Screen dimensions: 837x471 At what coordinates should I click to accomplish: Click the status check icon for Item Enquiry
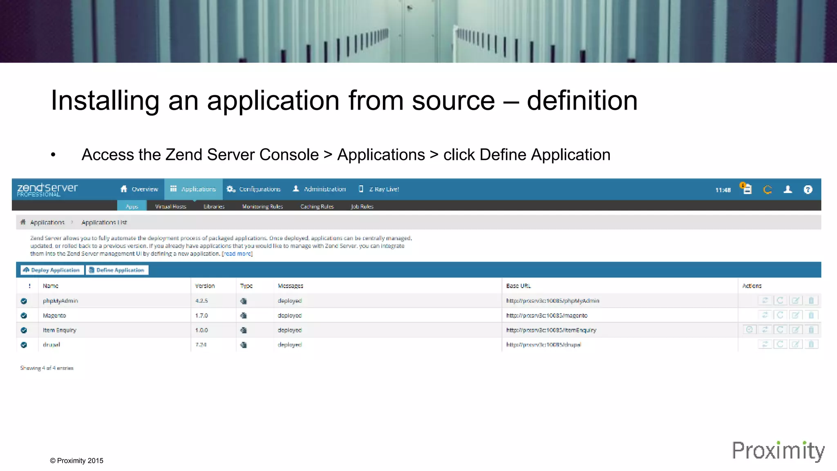[24, 330]
